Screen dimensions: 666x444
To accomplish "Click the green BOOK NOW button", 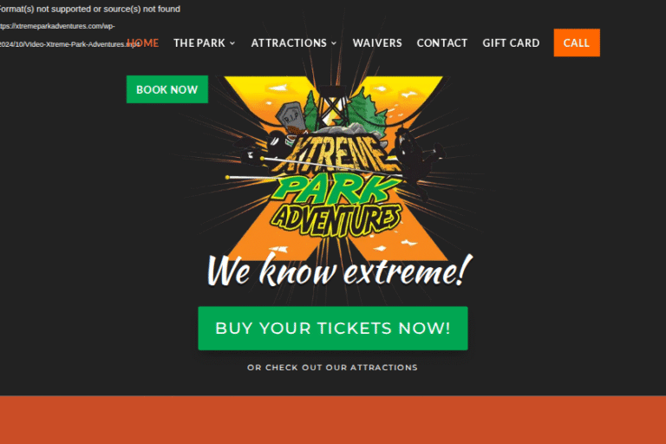I will pyautogui.click(x=167, y=89).
